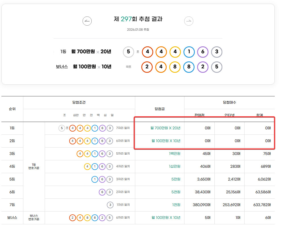Click small red 2 ball in table 보너스 row
Screen dimensions: 281x228
tap(73, 217)
